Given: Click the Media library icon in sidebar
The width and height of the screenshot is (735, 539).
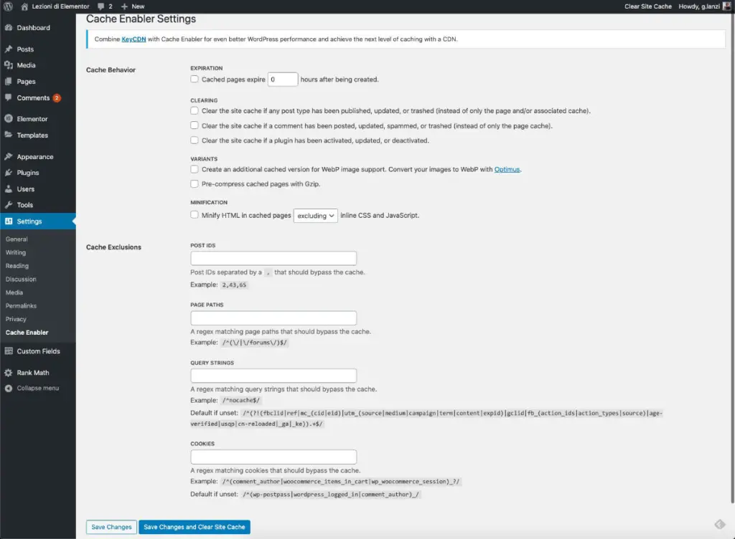Looking at the screenshot, I should (9, 65).
